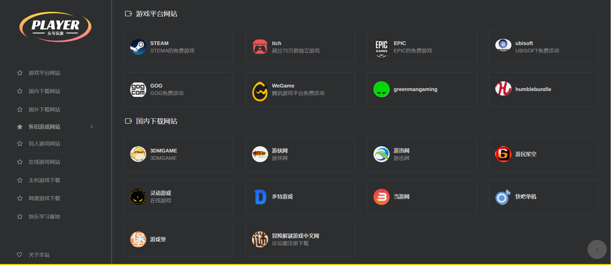Click the itch storefront logo icon
The height and width of the screenshot is (265, 611).
[x=260, y=47]
